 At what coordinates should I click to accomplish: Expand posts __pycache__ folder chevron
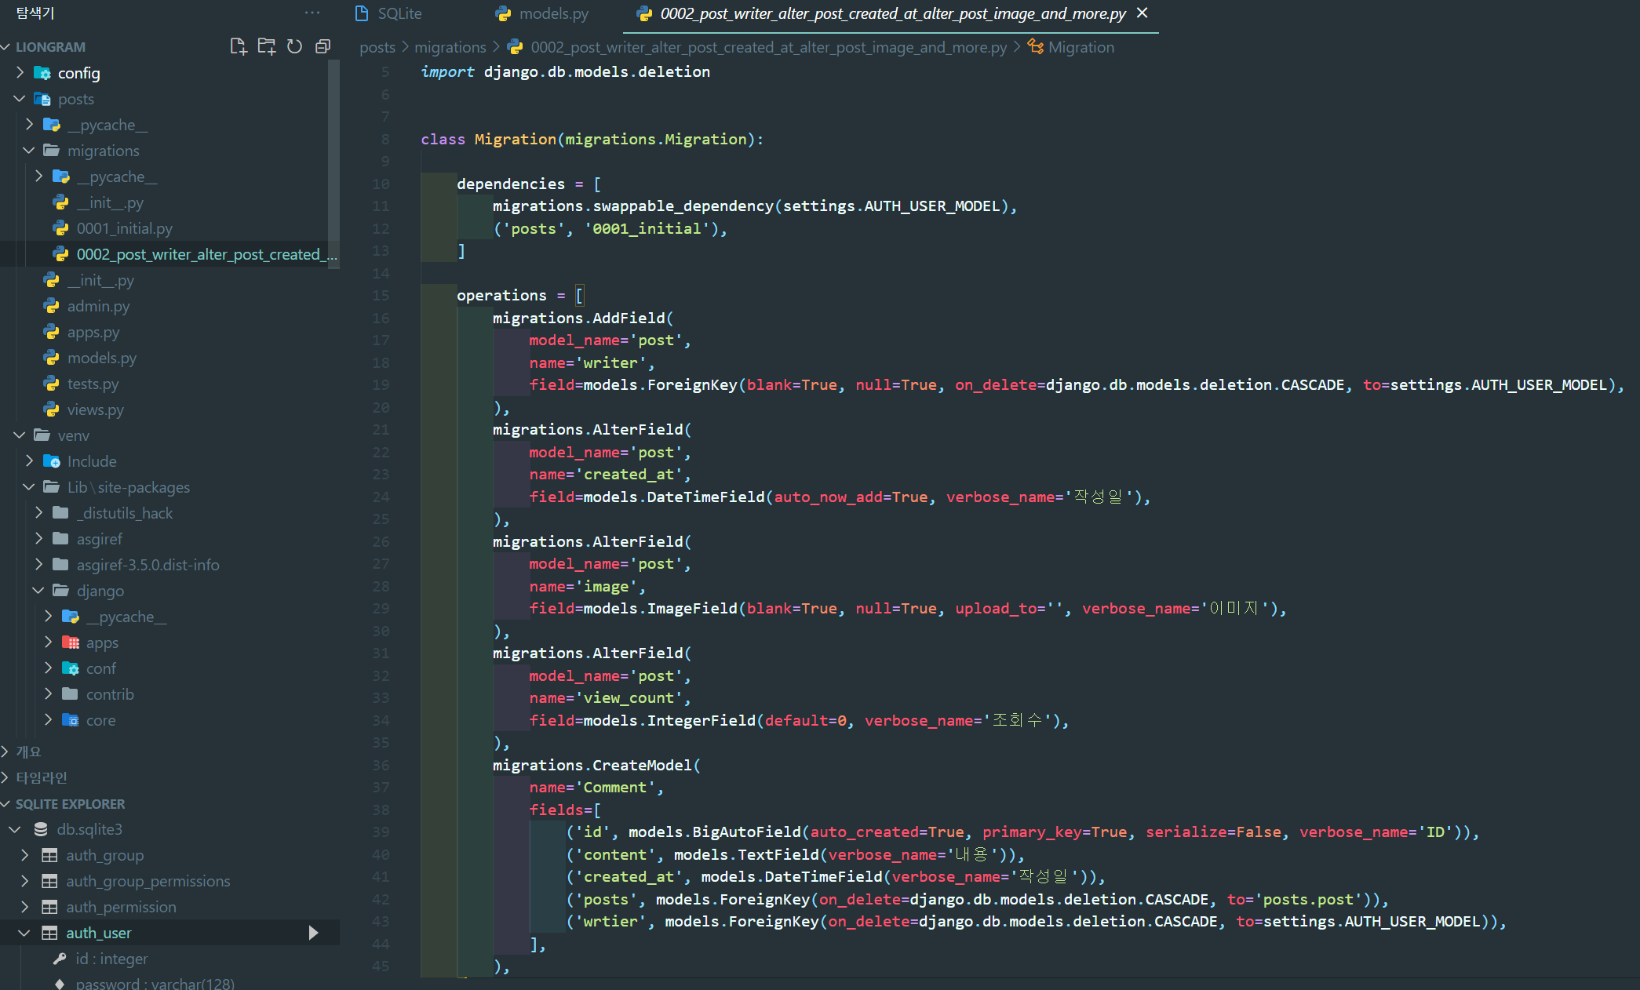point(30,125)
